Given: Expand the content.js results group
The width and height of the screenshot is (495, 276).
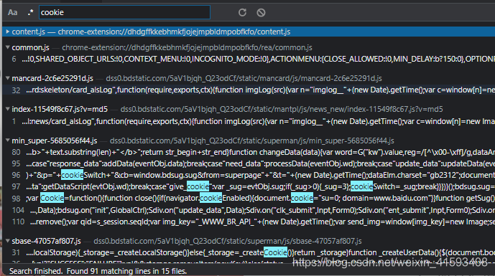Looking at the screenshot, I should tap(7, 32).
